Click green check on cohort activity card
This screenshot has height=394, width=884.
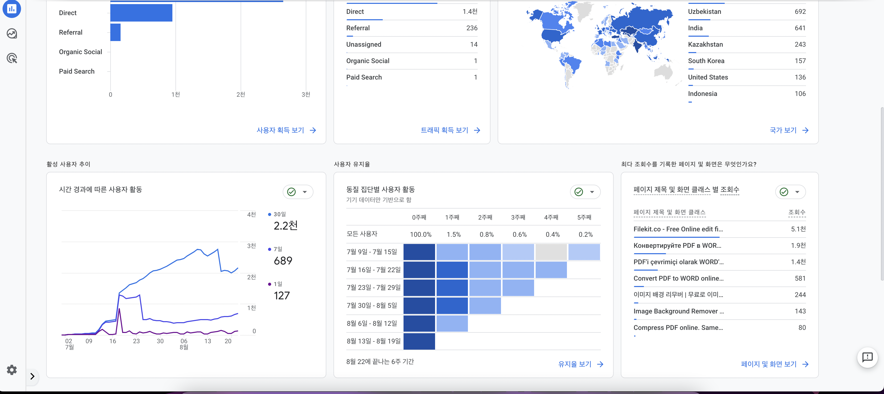point(578,192)
